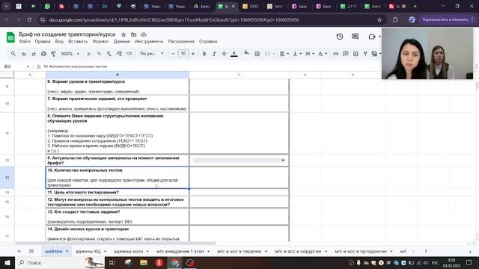Redo the action in toolbar
Viewport: 479px width, 269px height.
point(34,54)
